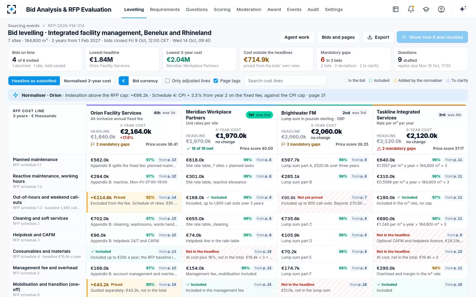Click the warning triangle on Taskline's mandatory gaps

(x=379, y=149)
